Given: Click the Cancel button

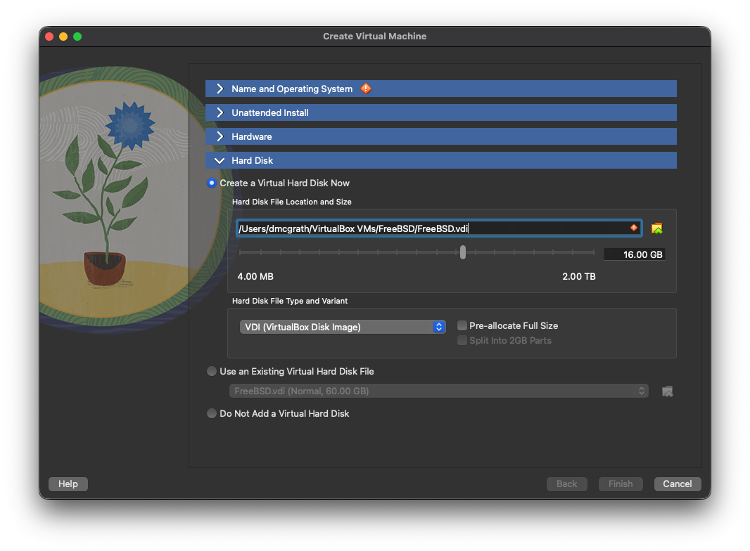Looking at the screenshot, I should pos(678,484).
